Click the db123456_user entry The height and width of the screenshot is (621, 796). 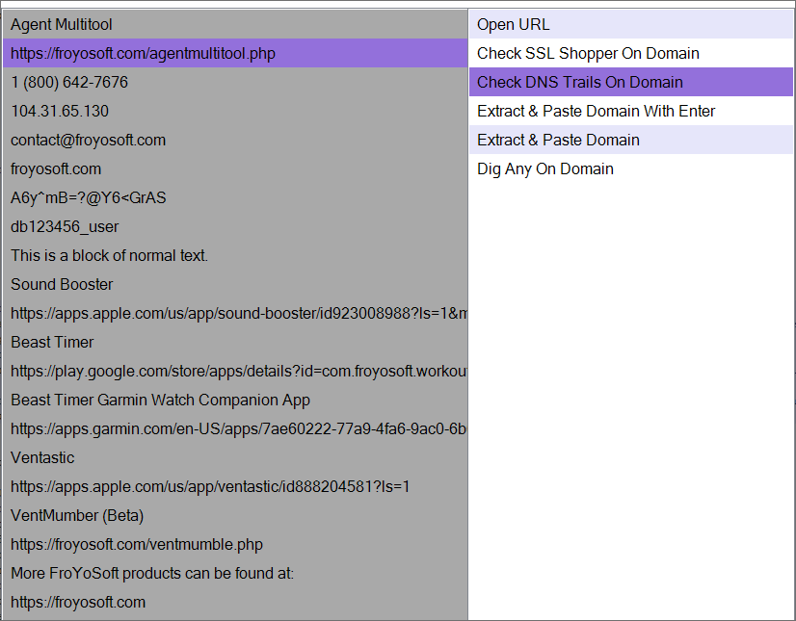coord(235,227)
